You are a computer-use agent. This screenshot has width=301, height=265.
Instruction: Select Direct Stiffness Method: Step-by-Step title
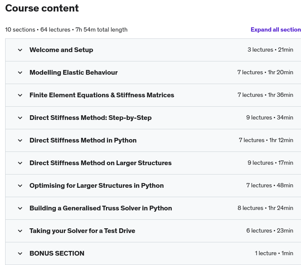[x=91, y=118]
